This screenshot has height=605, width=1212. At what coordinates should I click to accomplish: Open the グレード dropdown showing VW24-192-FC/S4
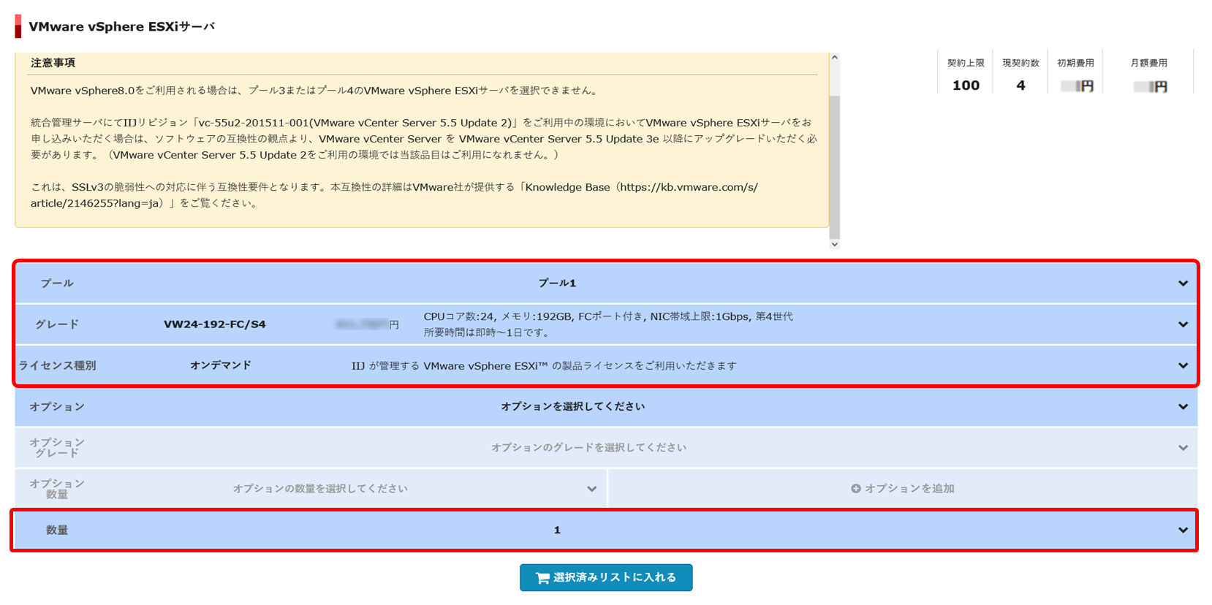[606, 324]
